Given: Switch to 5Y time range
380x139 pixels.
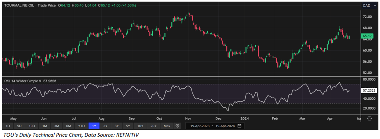Looking at the screenshot, I should tap(128, 126).
